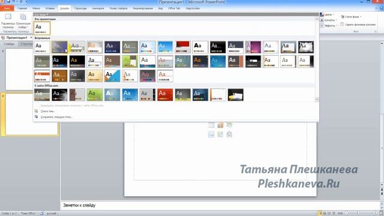Open the Все темы filter dropdown
Image resolution: width=384 pixels, height=216 pixels.
(41, 14)
